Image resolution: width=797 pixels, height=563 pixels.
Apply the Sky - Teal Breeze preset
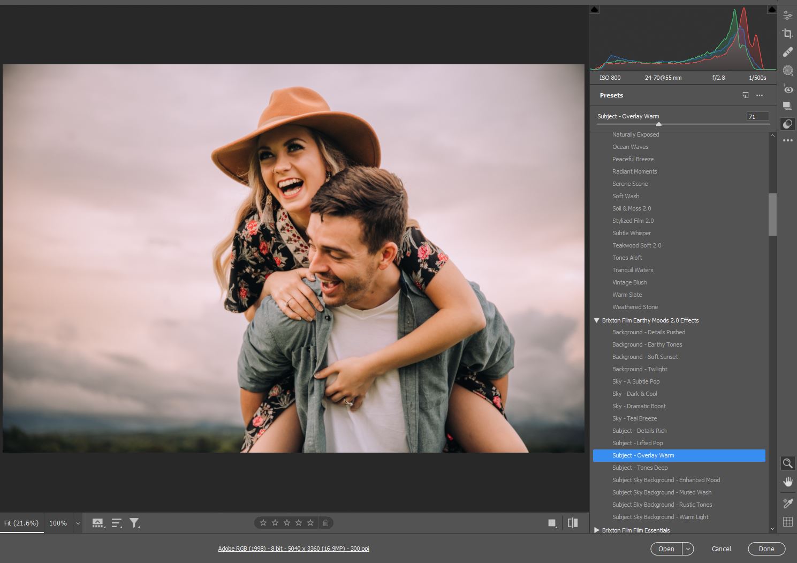coord(634,418)
